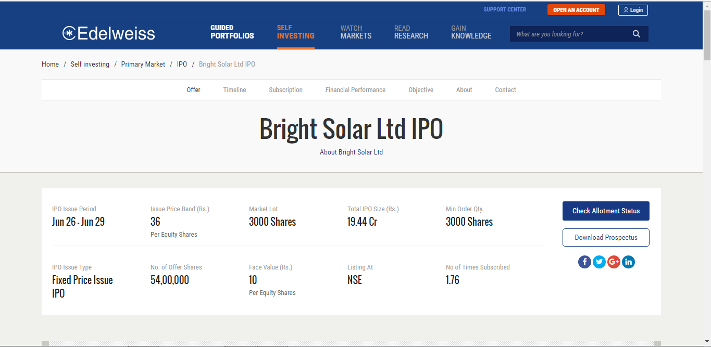Click the 'Bright Solar Ltd IPO' breadcrumb text
Viewport: 711px width, 347px height.
click(227, 65)
